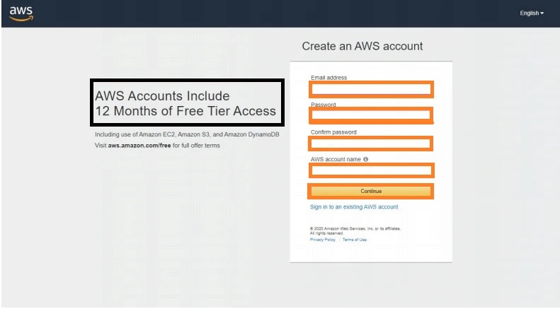The height and width of the screenshot is (309, 560).
Task: Focus the Password input field
Action: tap(371, 115)
